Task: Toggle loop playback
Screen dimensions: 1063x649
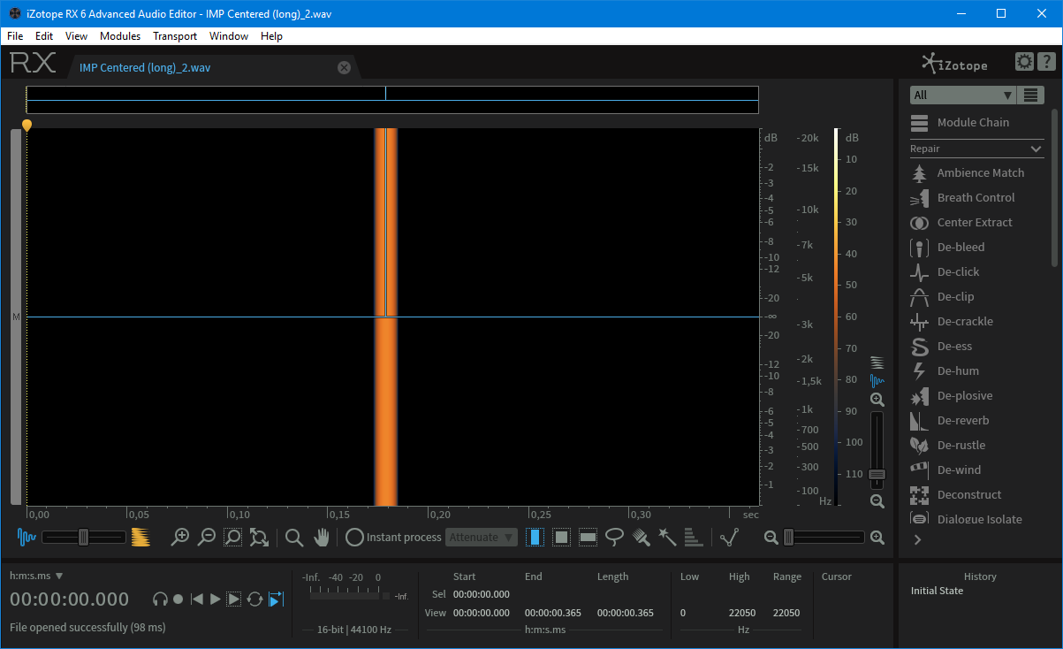Action: (254, 599)
